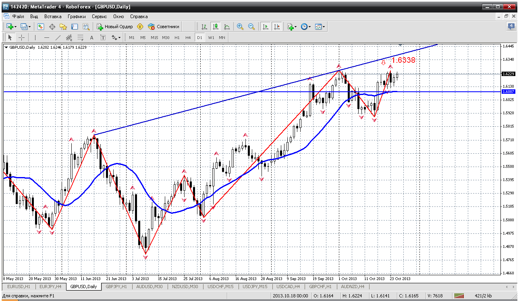Open the Terminal panel
Screen dimensions: 519x301
(75, 27)
